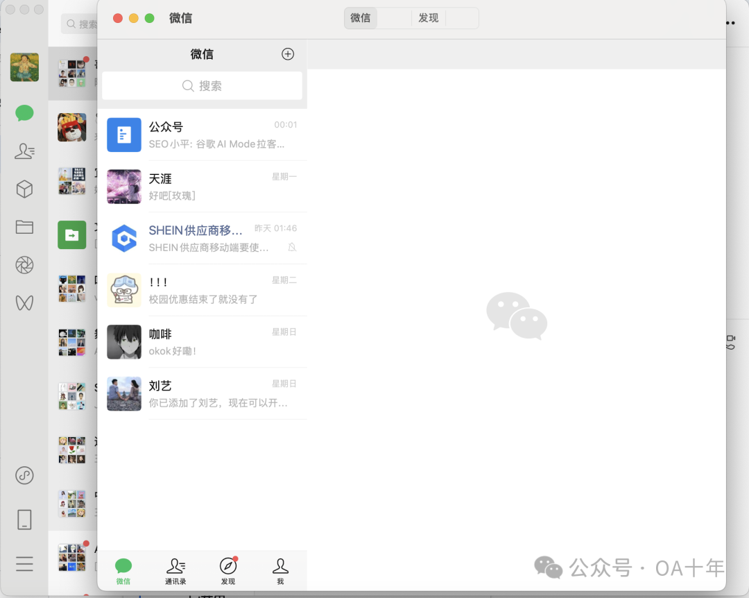The height and width of the screenshot is (598, 749).
Task: Click 咖啡's grayscale anime avatar
Action: click(124, 342)
